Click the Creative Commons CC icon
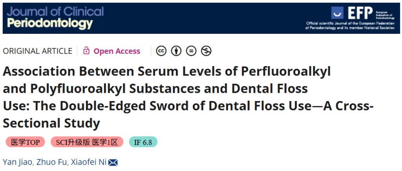Image resolution: width=402 pixels, height=171 pixels. coord(161,51)
